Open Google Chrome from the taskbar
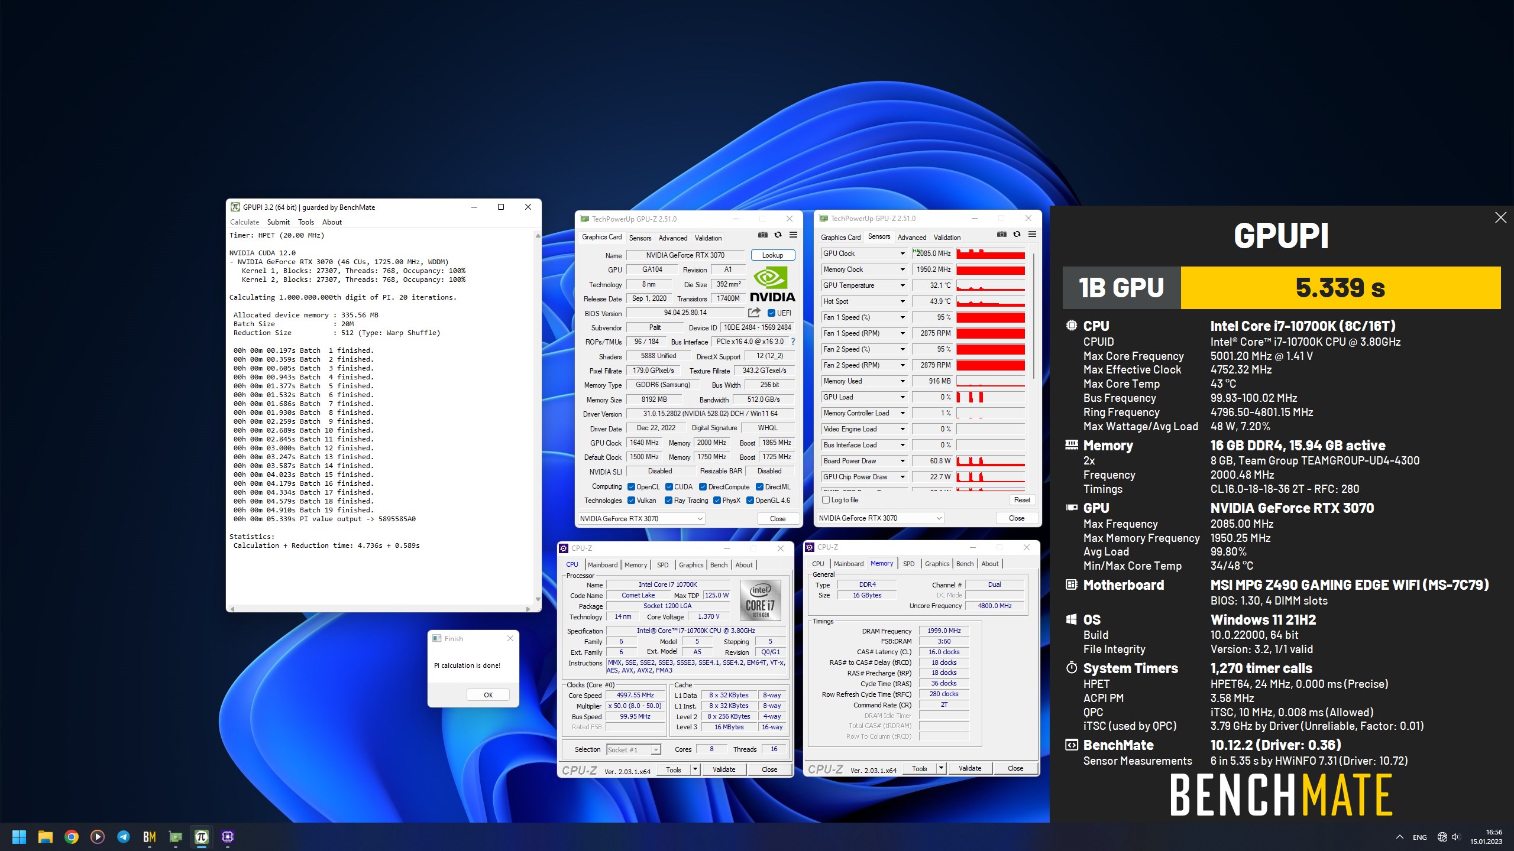This screenshot has width=1514, height=851. [x=71, y=837]
